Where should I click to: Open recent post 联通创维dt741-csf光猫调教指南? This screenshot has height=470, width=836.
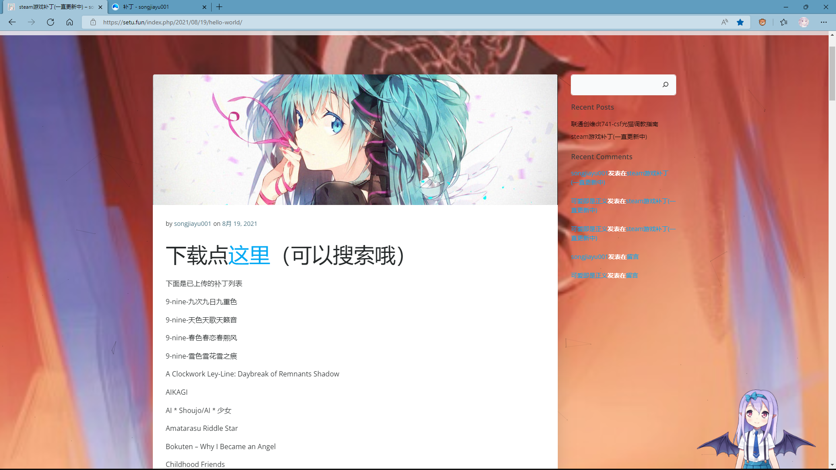[x=614, y=124]
